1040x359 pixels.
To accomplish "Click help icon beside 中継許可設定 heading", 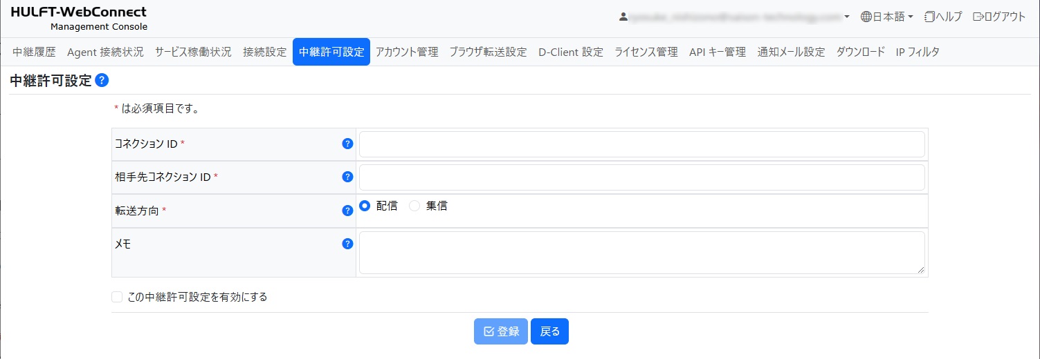I will pos(102,81).
